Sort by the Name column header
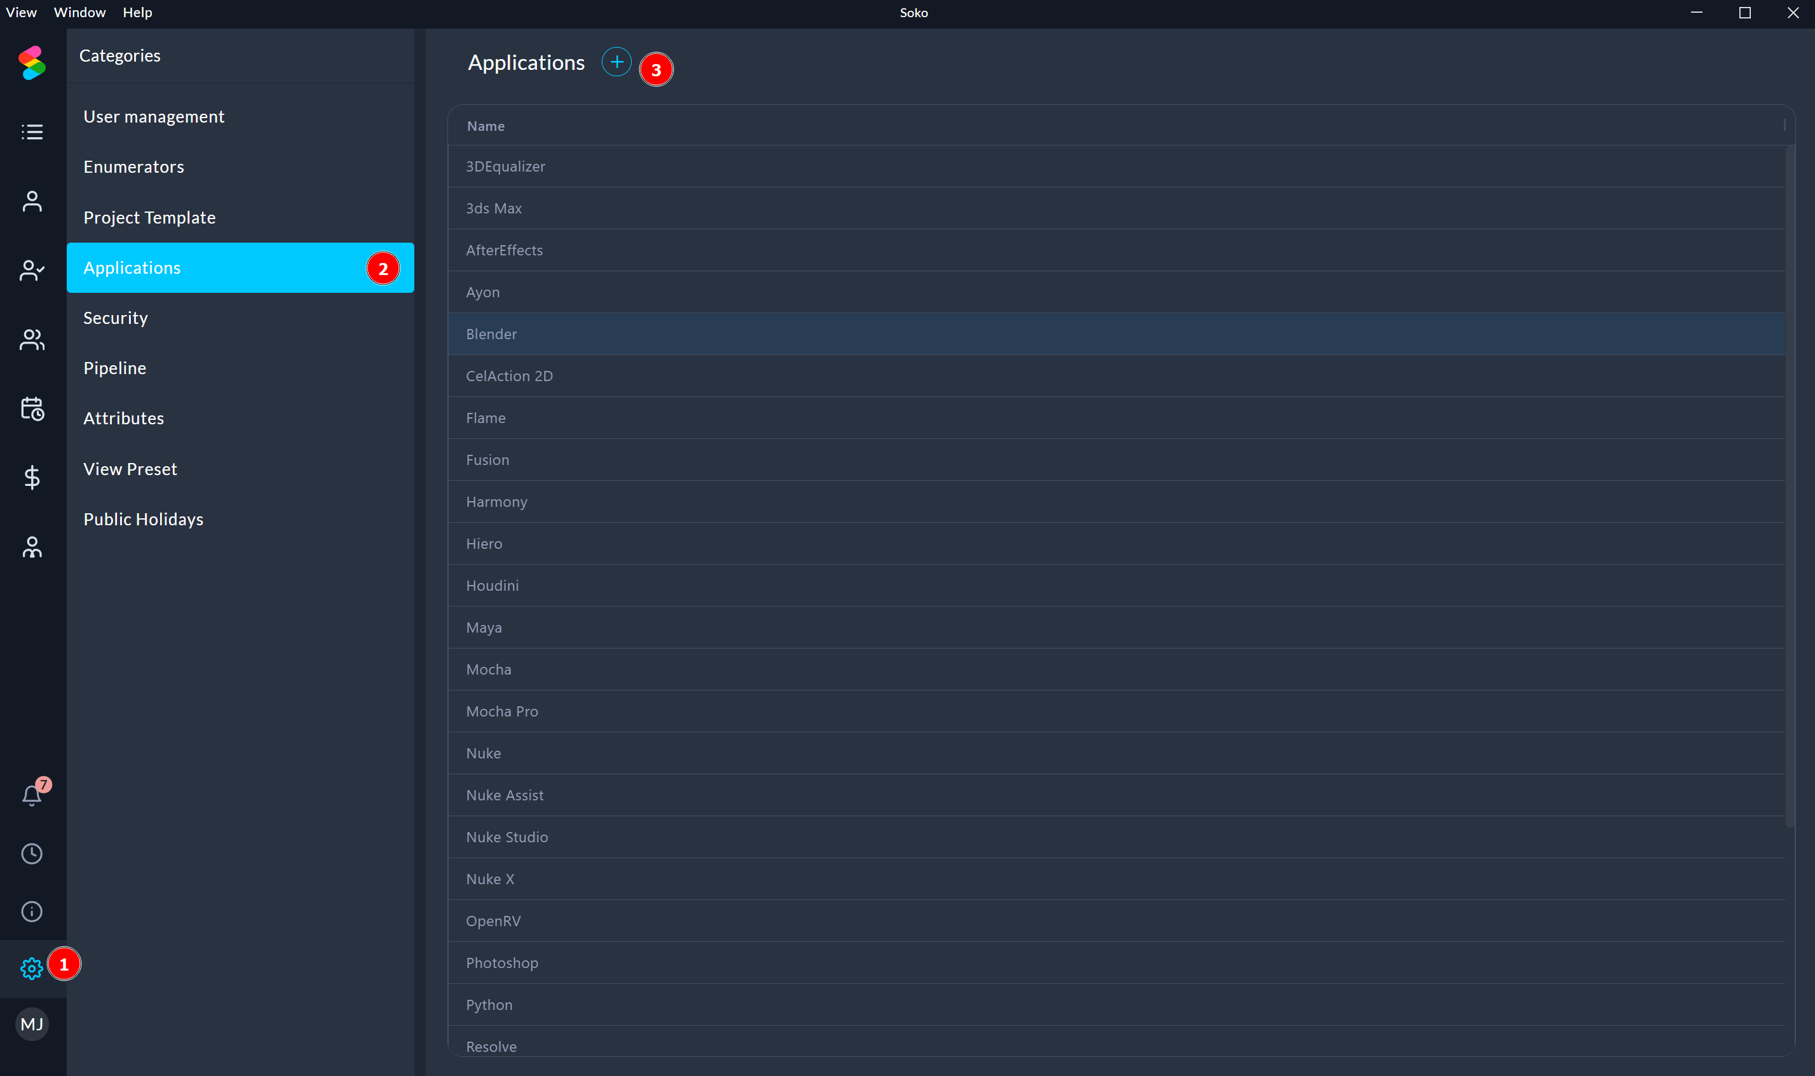This screenshot has width=1815, height=1076. coord(486,126)
